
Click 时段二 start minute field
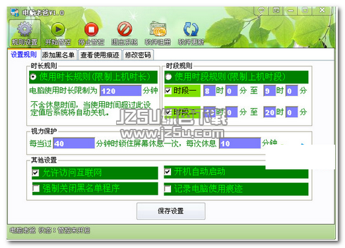[x=232, y=112]
